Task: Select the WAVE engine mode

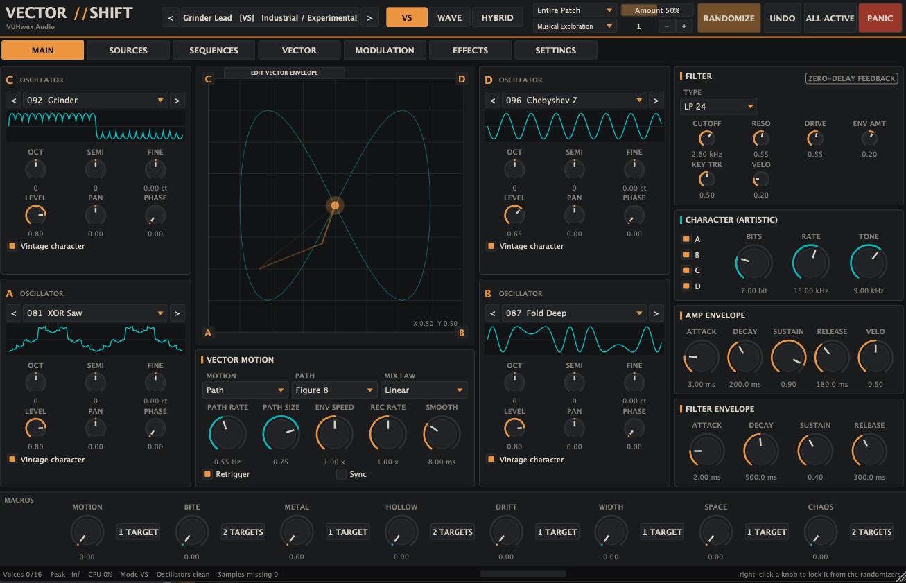Action: click(x=449, y=18)
